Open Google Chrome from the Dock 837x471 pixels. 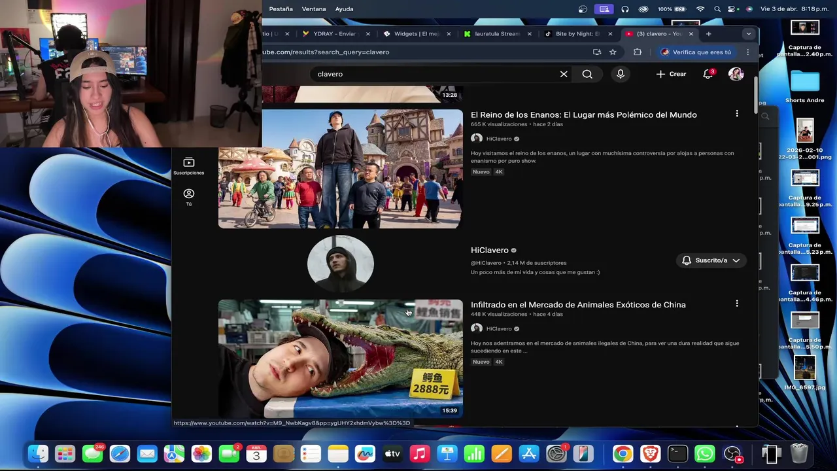[623, 453]
